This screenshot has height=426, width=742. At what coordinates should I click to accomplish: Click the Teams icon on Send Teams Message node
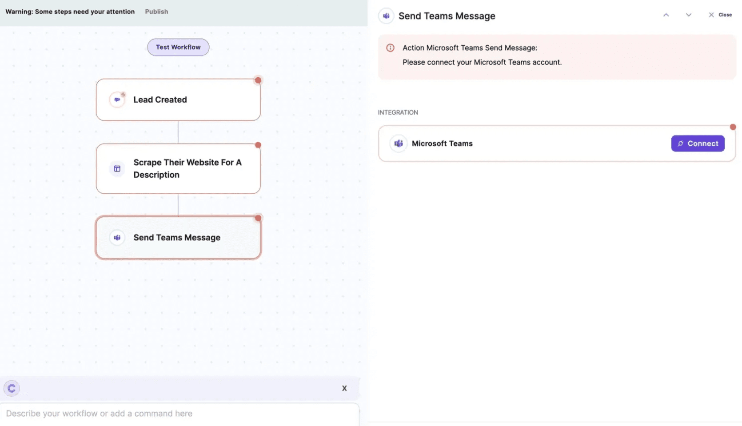(x=117, y=238)
